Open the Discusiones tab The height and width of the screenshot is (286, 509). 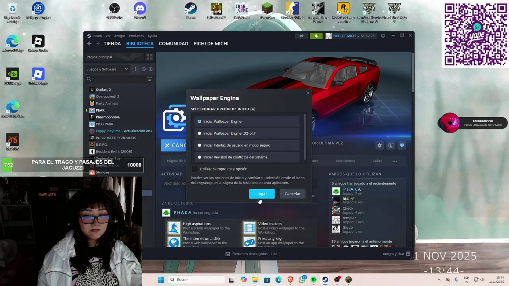345,161
